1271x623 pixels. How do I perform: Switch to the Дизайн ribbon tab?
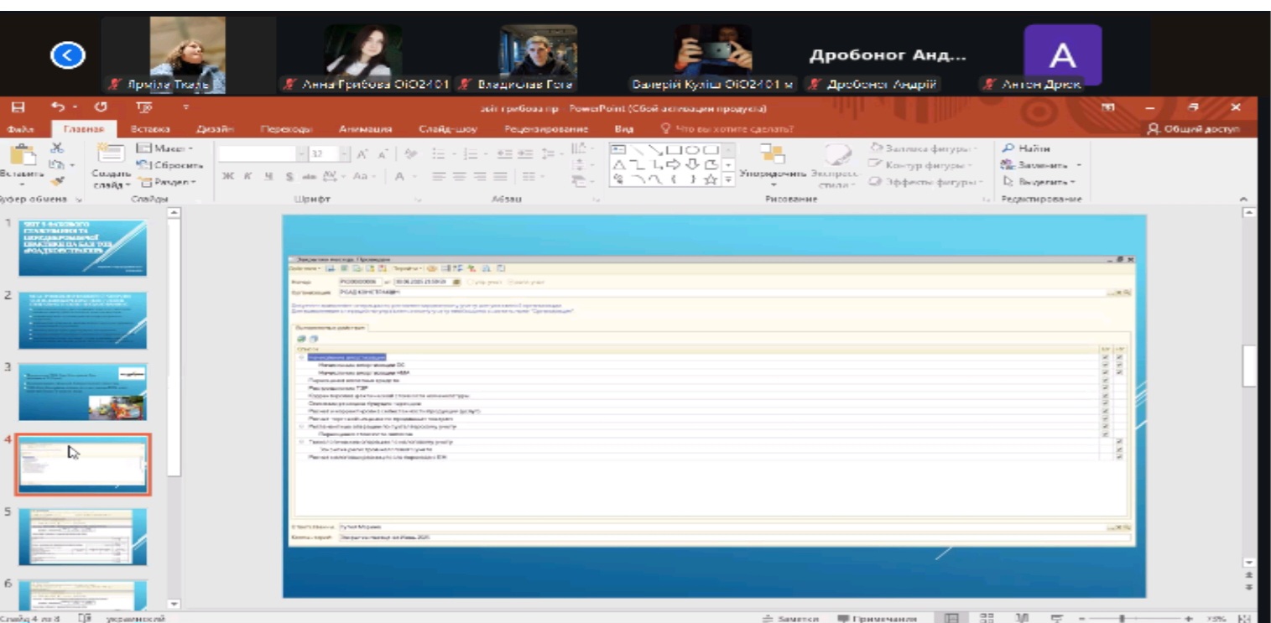[214, 129]
